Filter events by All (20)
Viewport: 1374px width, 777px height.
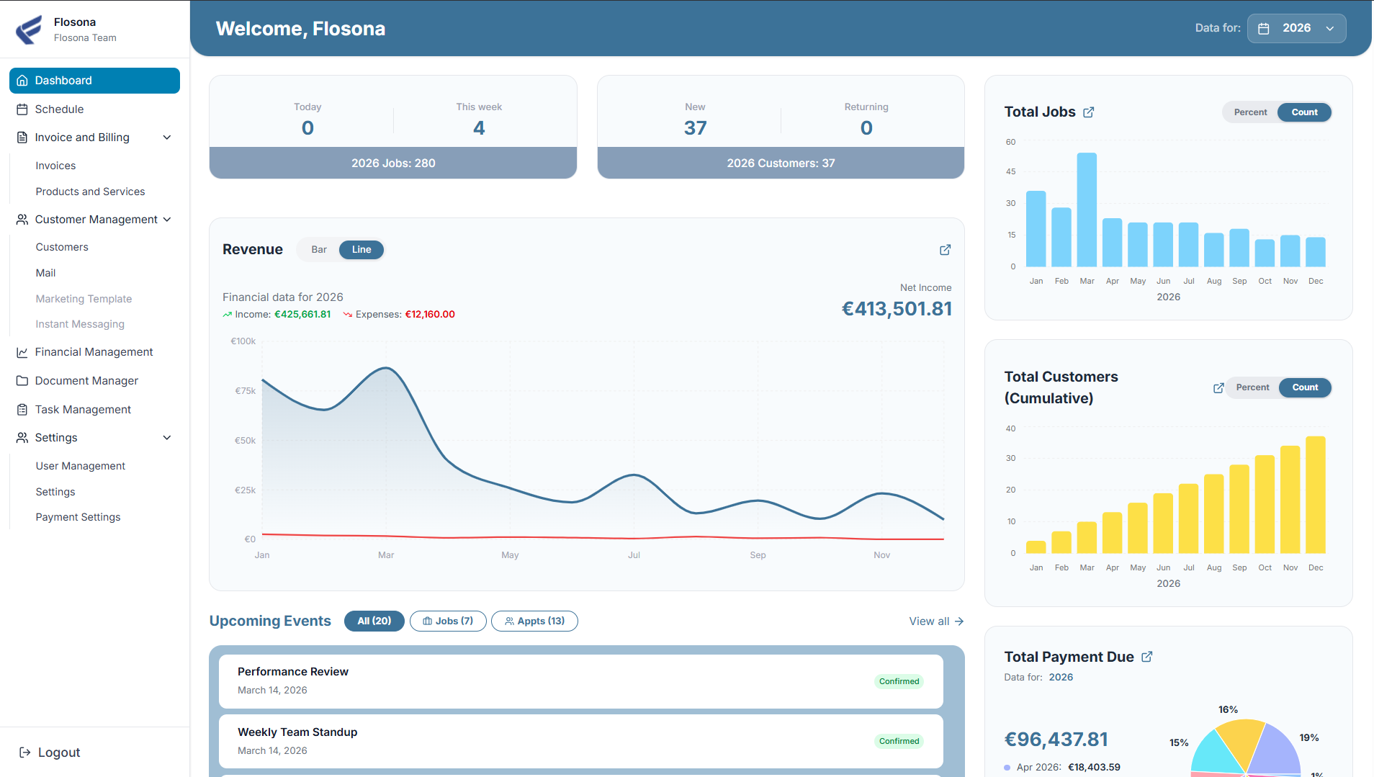[374, 621]
